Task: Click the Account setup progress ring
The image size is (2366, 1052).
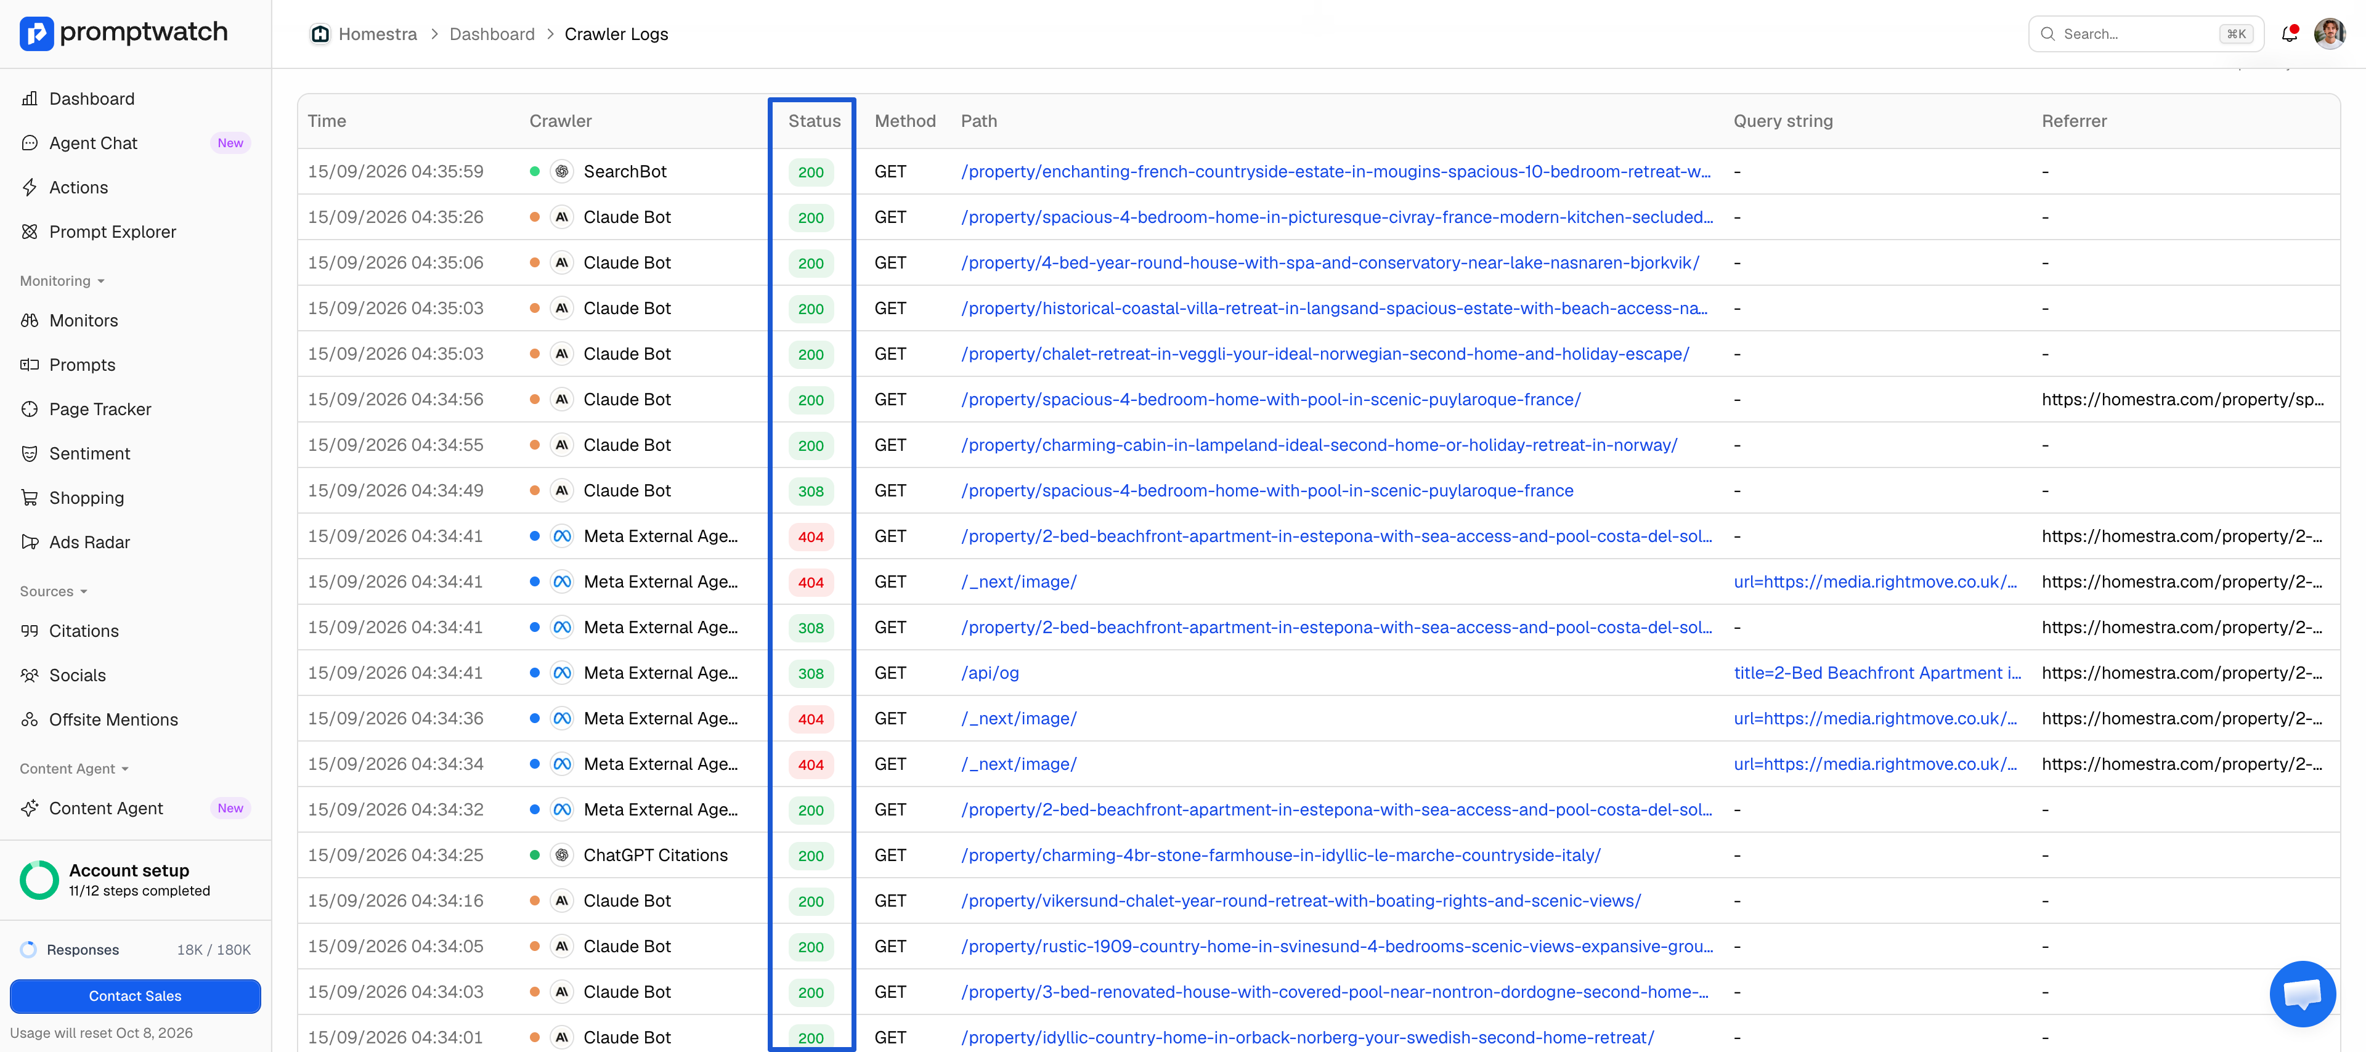Action: pos(39,880)
